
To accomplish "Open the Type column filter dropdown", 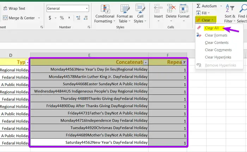I will [x=28, y=62].
